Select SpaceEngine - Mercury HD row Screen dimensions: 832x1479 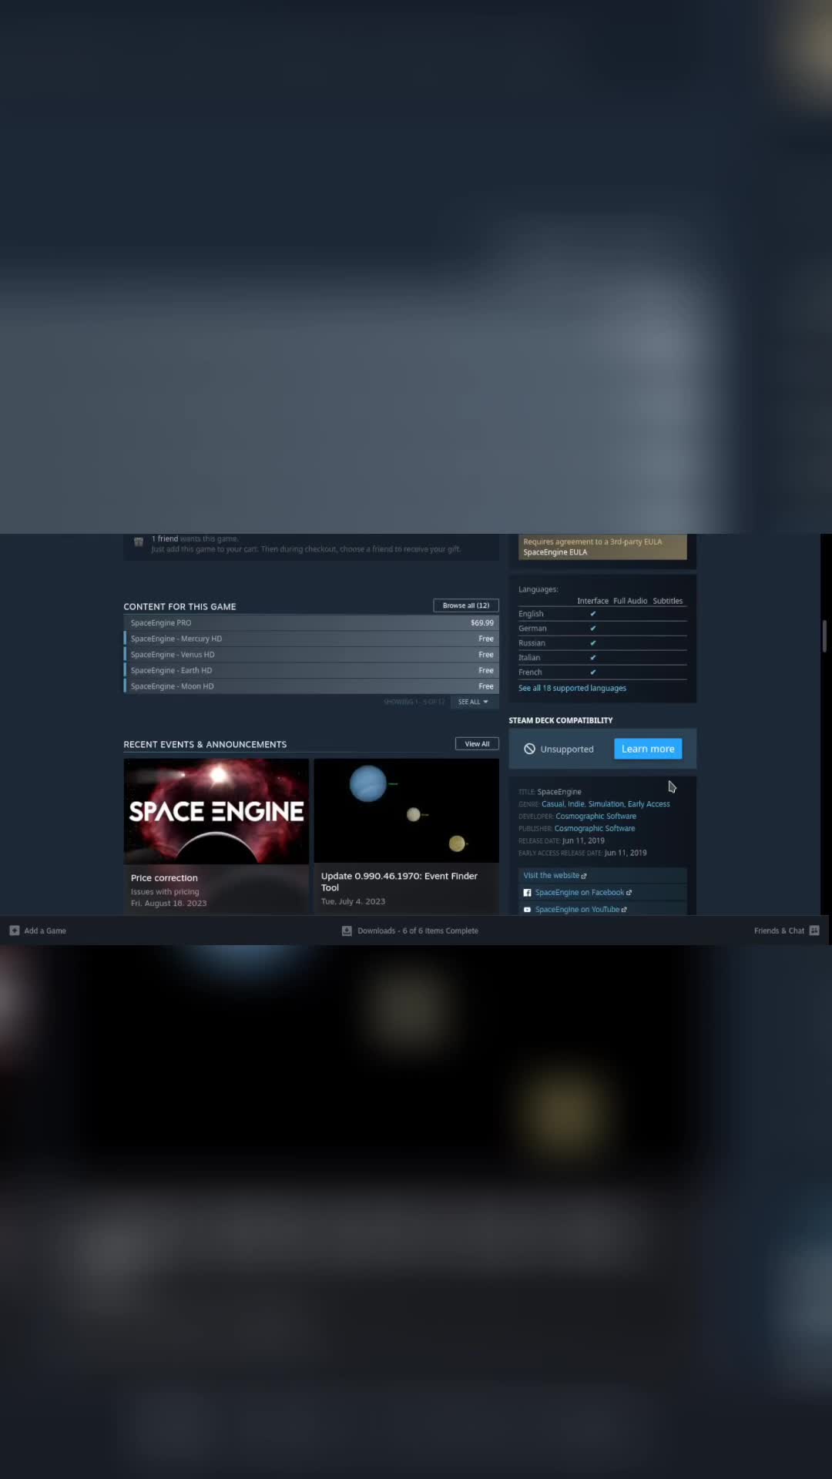[311, 639]
